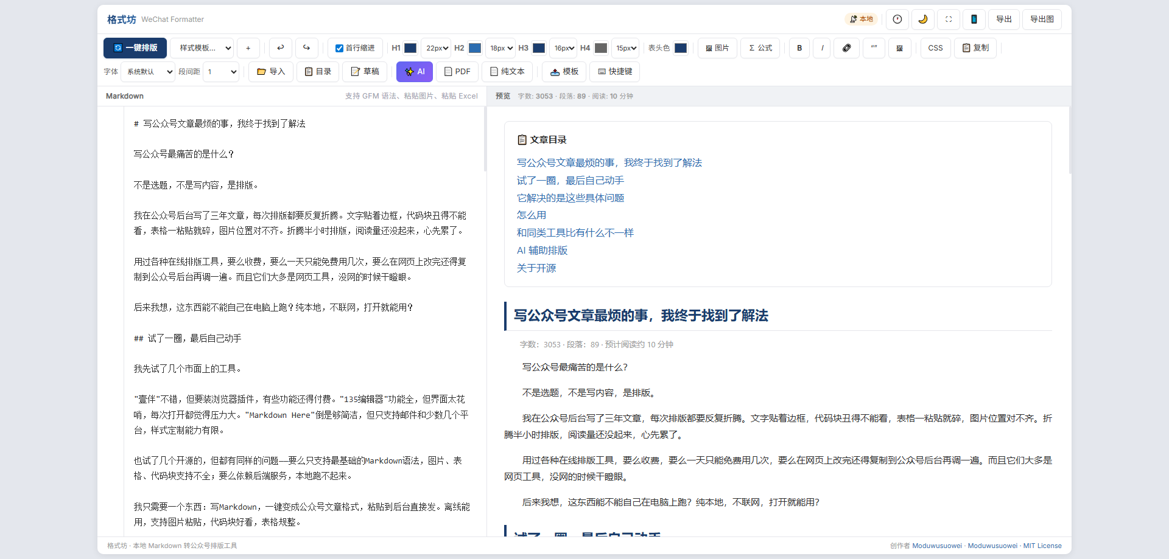Open the history clock icon
The height and width of the screenshot is (559, 1169).
pos(897,19)
